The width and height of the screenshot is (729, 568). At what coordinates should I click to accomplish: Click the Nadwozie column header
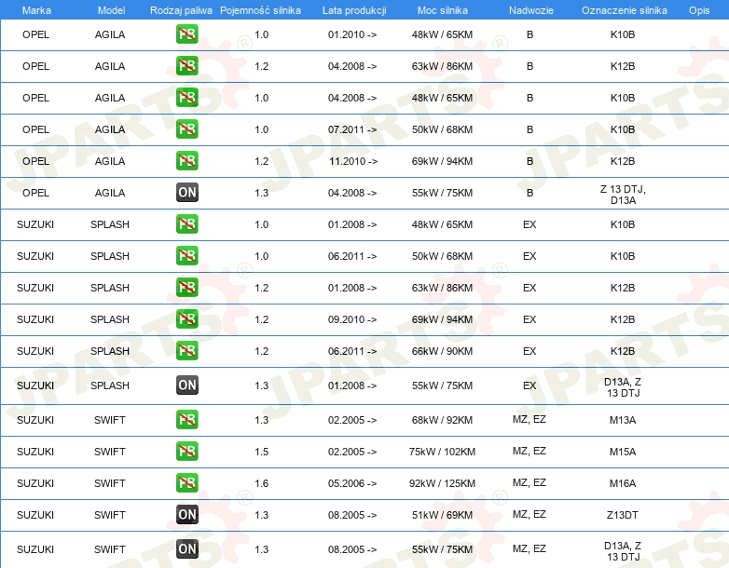pyautogui.click(x=531, y=10)
